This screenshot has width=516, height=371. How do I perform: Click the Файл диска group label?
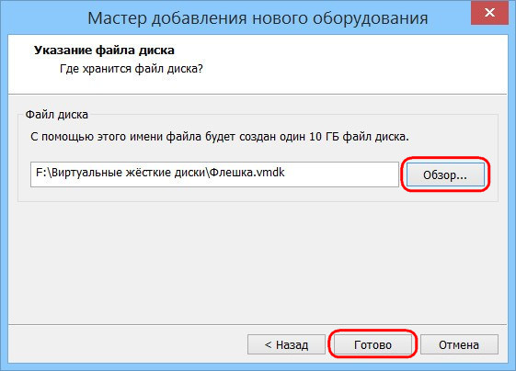tap(57, 115)
